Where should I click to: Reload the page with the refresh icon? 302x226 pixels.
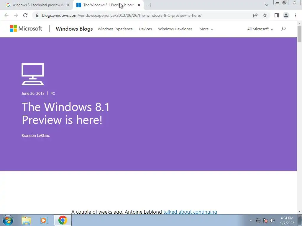[x=25, y=15]
